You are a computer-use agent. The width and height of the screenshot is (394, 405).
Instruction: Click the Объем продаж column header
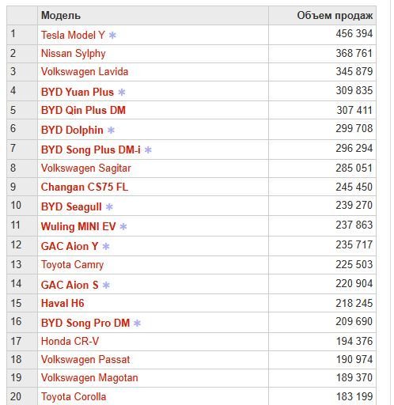point(335,16)
